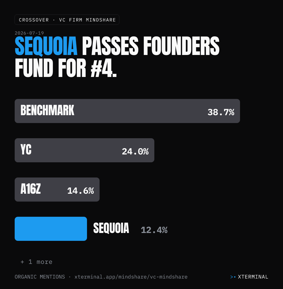Click the blue SEQUOIA word in headline

pos(46,46)
